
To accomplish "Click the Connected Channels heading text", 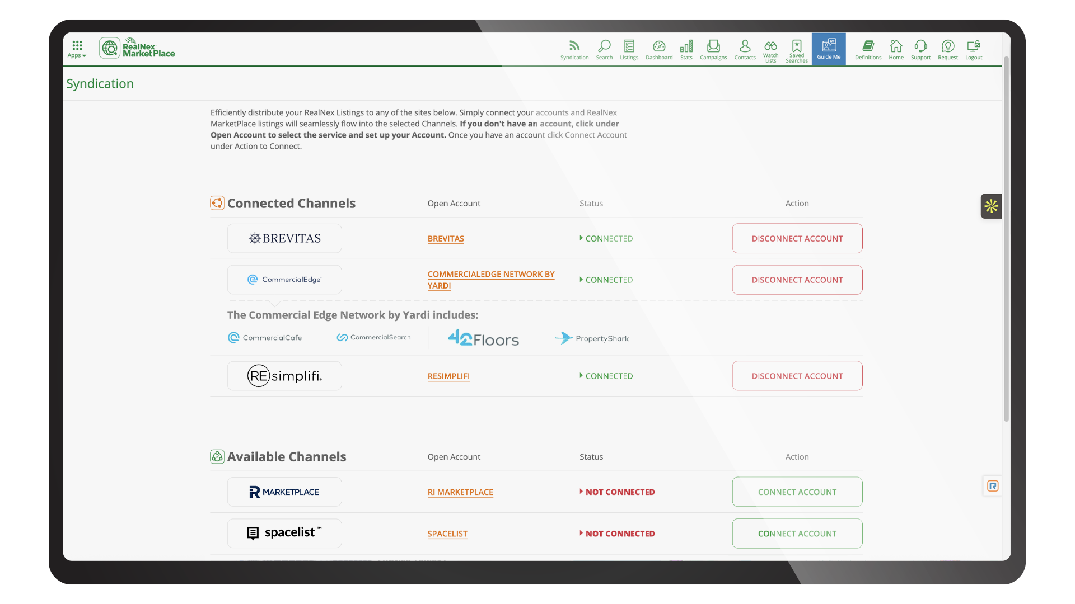I will click(291, 203).
